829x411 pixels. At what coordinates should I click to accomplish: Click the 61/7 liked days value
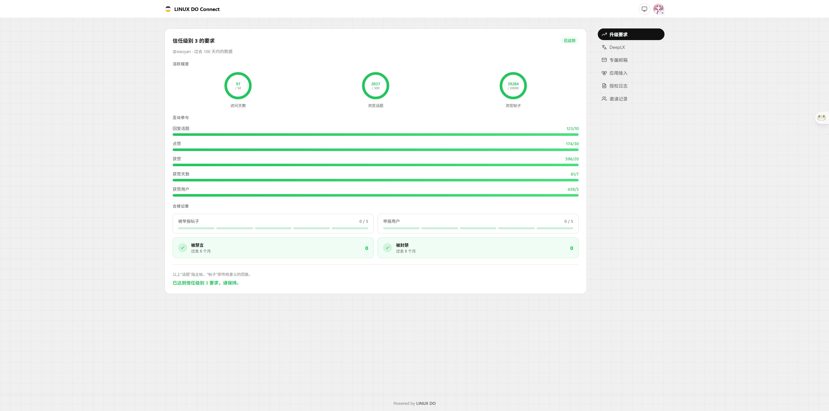click(x=574, y=174)
